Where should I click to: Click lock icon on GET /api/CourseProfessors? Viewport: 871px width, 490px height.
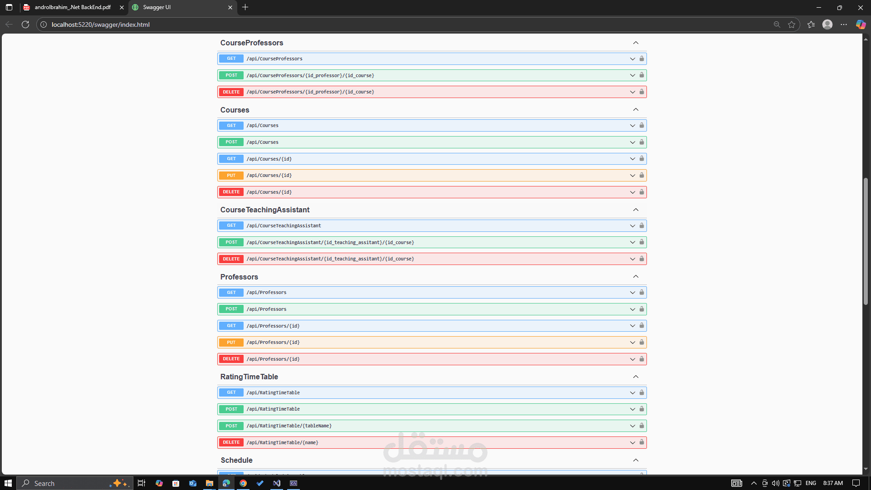pyautogui.click(x=641, y=59)
